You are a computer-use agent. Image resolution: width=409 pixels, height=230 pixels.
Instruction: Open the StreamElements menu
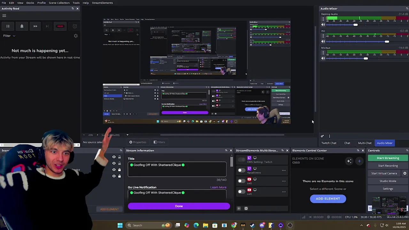click(x=102, y=3)
